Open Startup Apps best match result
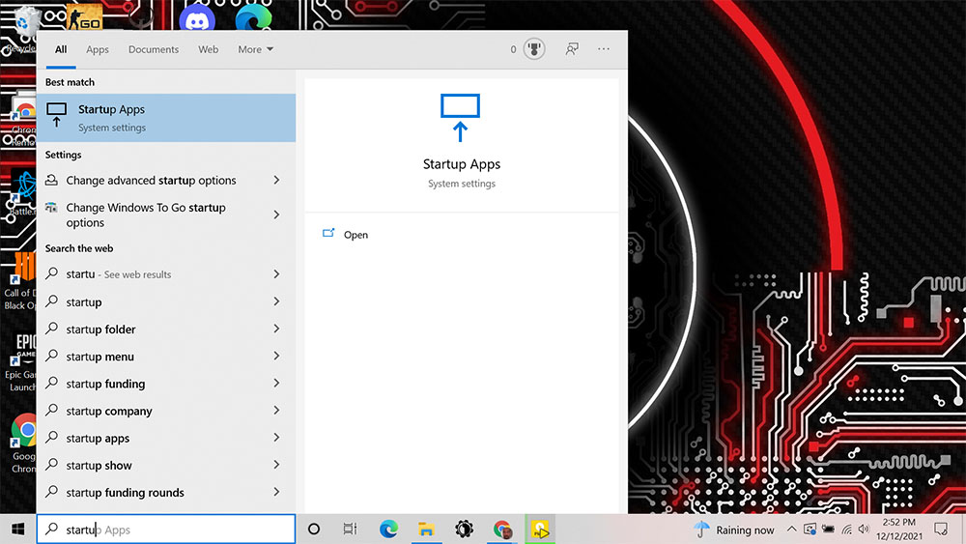 (166, 118)
